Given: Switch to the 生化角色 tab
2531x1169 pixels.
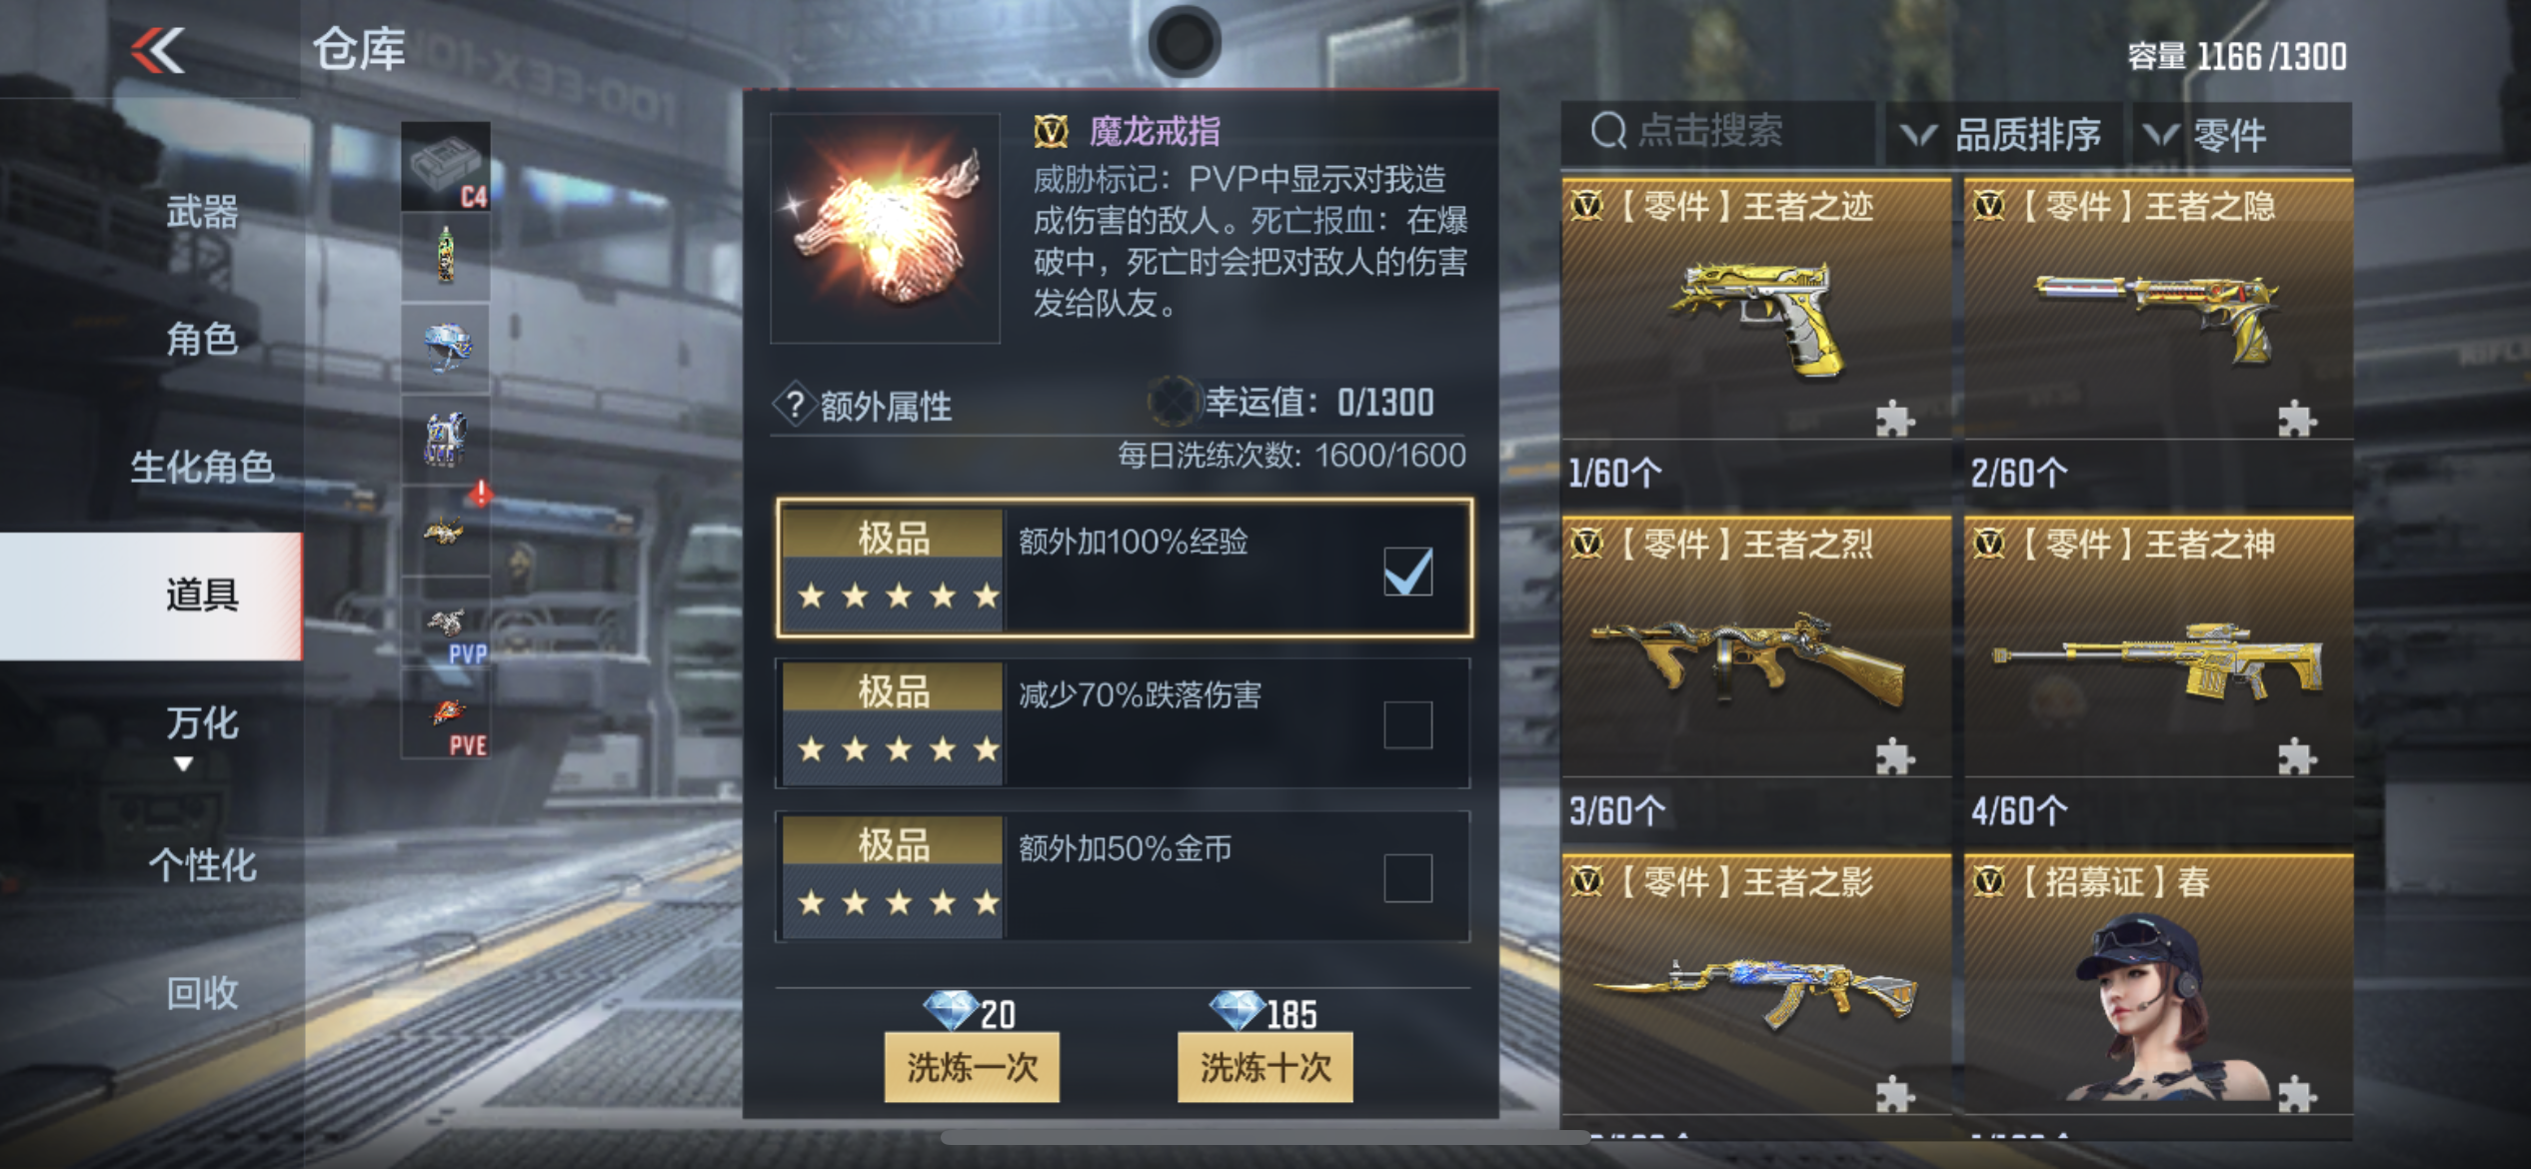Looking at the screenshot, I should point(202,467).
